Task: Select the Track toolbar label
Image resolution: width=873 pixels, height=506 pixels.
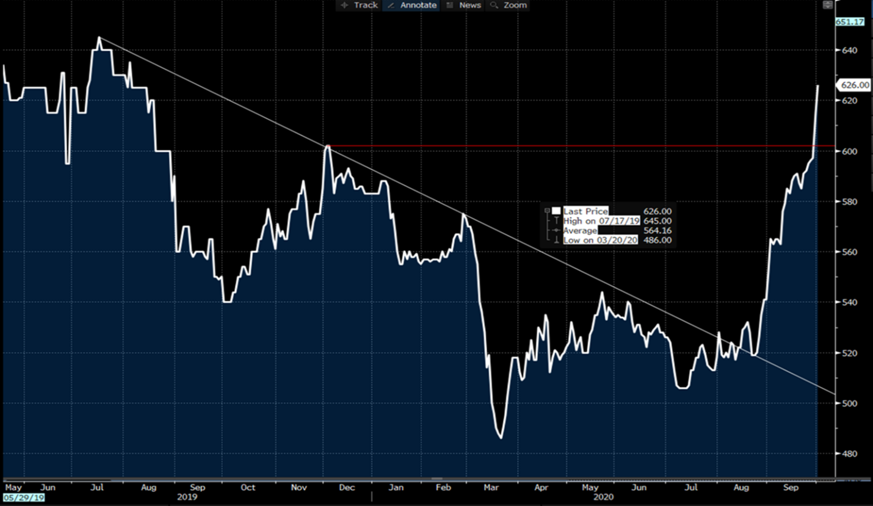Action: 366,5
